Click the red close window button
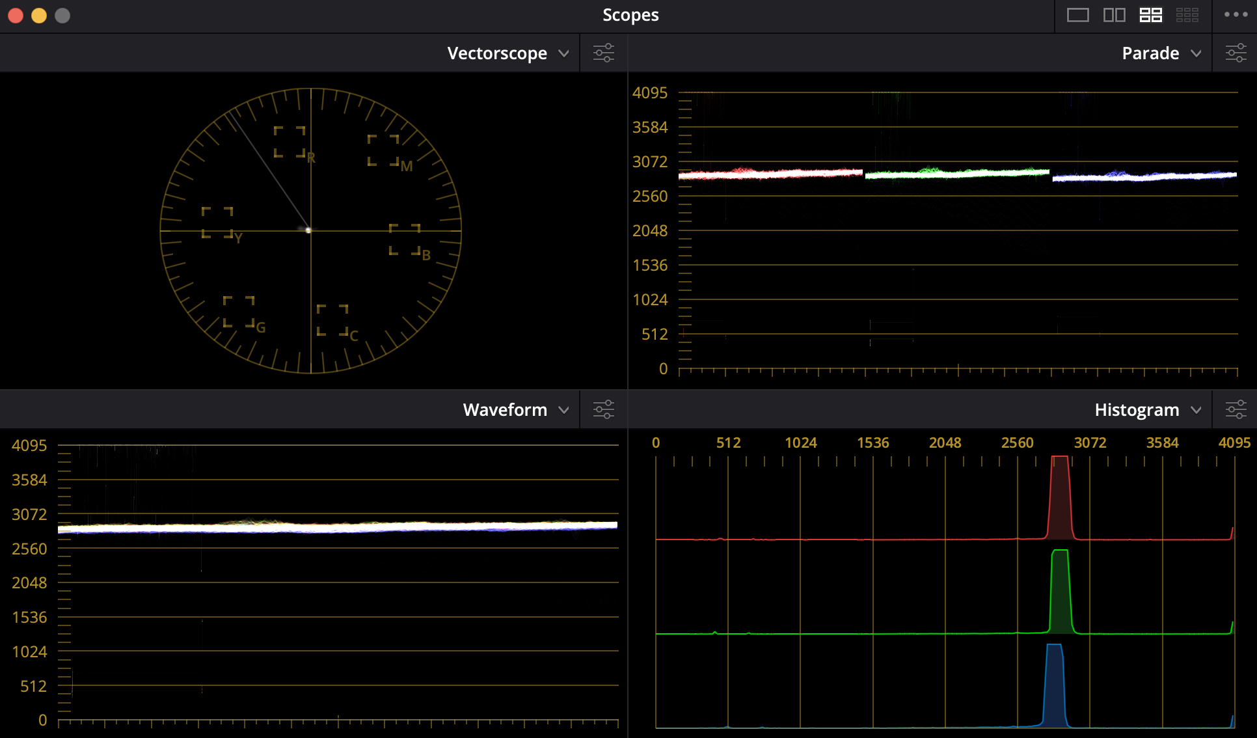 [16, 16]
